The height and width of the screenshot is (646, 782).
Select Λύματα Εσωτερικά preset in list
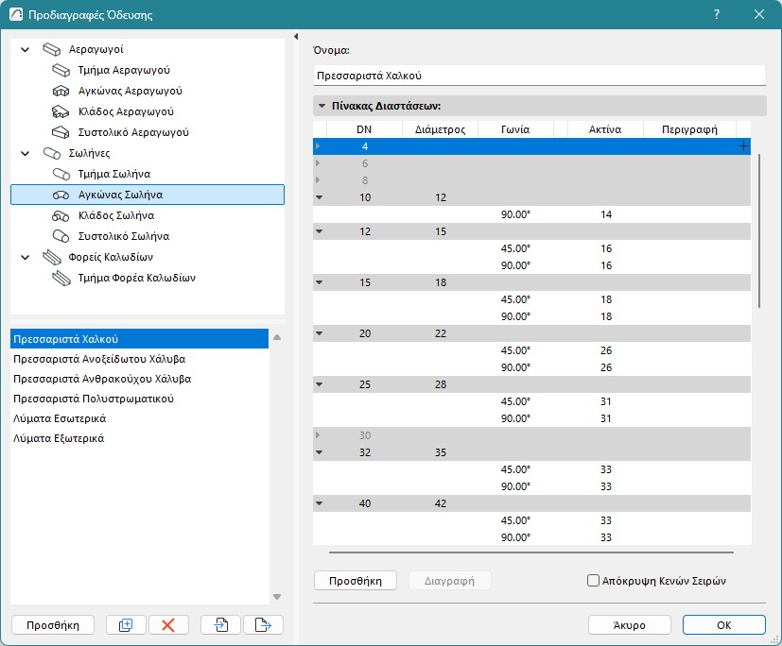coord(60,418)
